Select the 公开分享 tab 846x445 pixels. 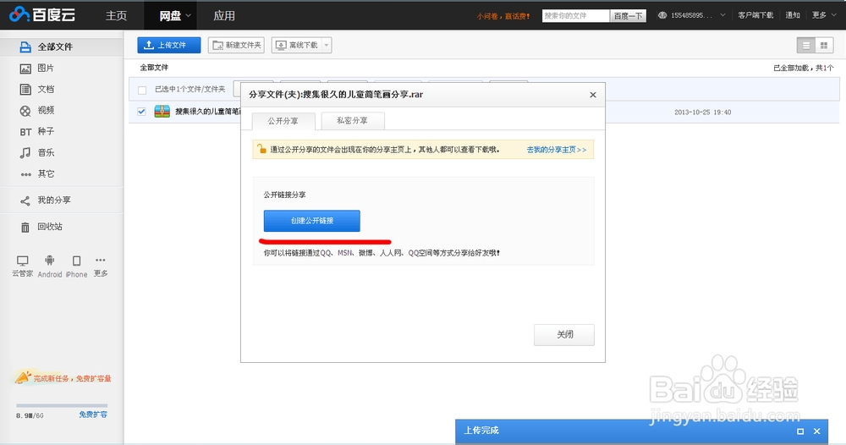pos(283,121)
